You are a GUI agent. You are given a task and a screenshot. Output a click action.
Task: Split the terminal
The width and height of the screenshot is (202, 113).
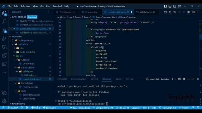click(179, 79)
